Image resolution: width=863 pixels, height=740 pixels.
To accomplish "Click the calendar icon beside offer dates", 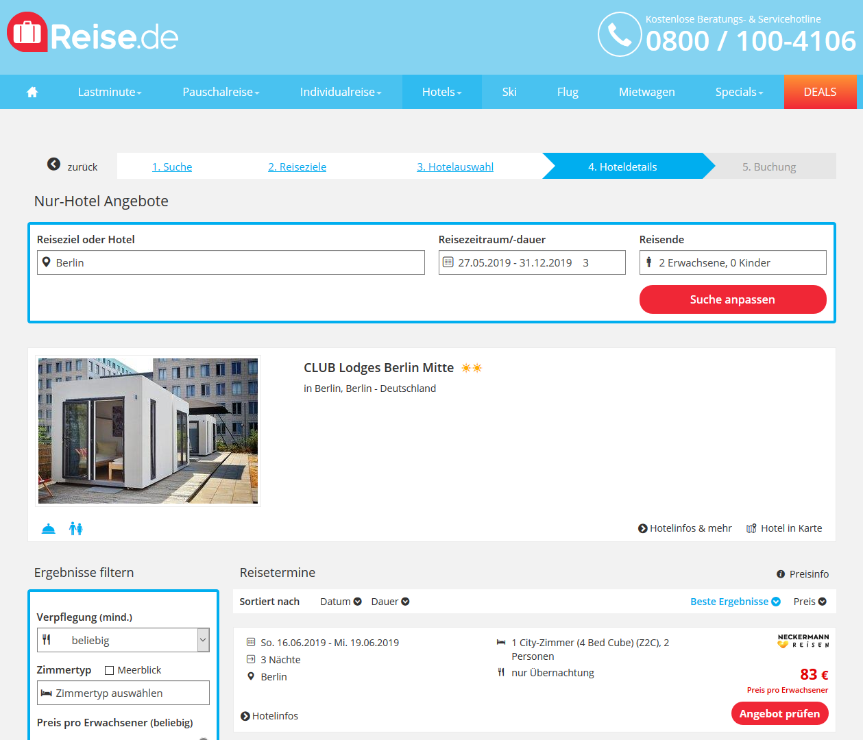I will pyautogui.click(x=251, y=643).
